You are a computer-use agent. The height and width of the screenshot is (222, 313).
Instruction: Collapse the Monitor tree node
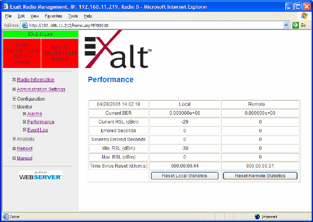(14, 107)
